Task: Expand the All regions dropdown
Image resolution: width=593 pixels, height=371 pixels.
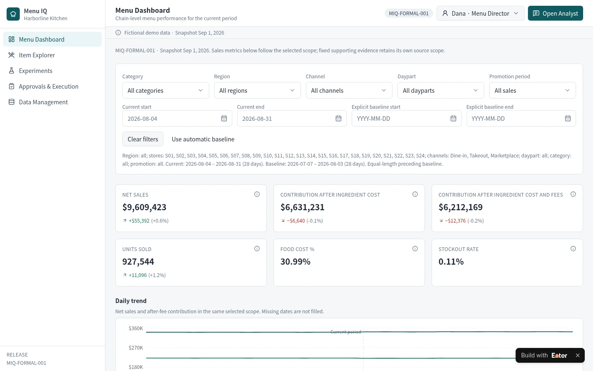Action: pyautogui.click(x=257, y=90)
